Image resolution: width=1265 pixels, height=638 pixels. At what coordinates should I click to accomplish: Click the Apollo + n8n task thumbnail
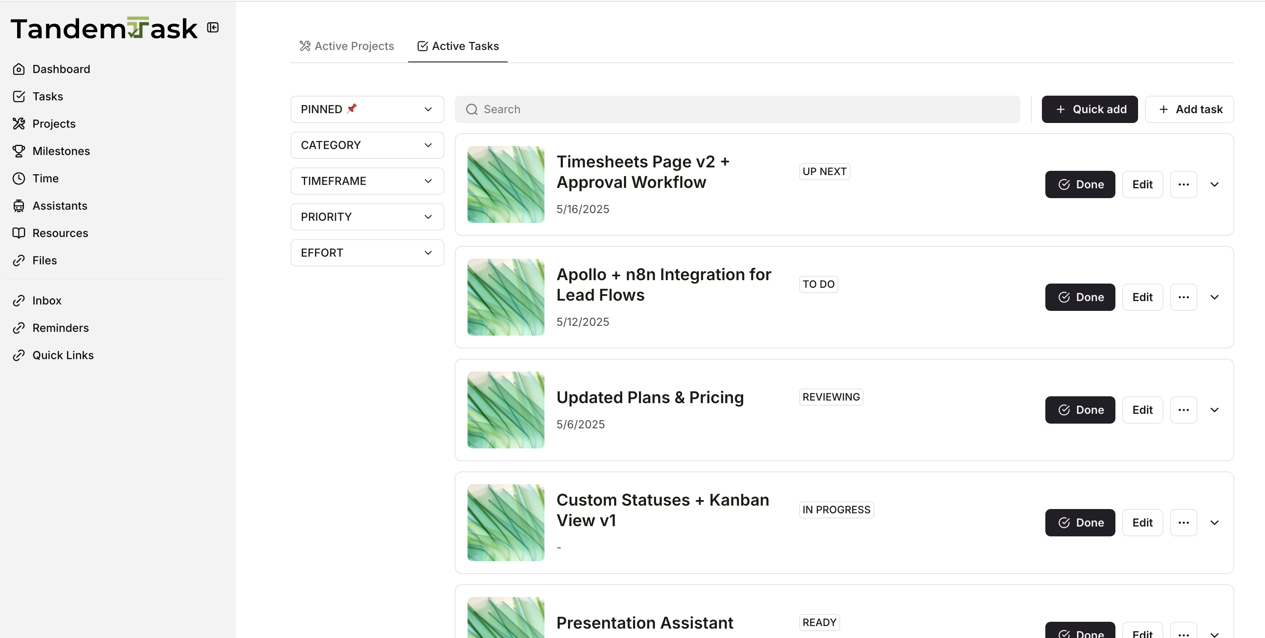506,297
